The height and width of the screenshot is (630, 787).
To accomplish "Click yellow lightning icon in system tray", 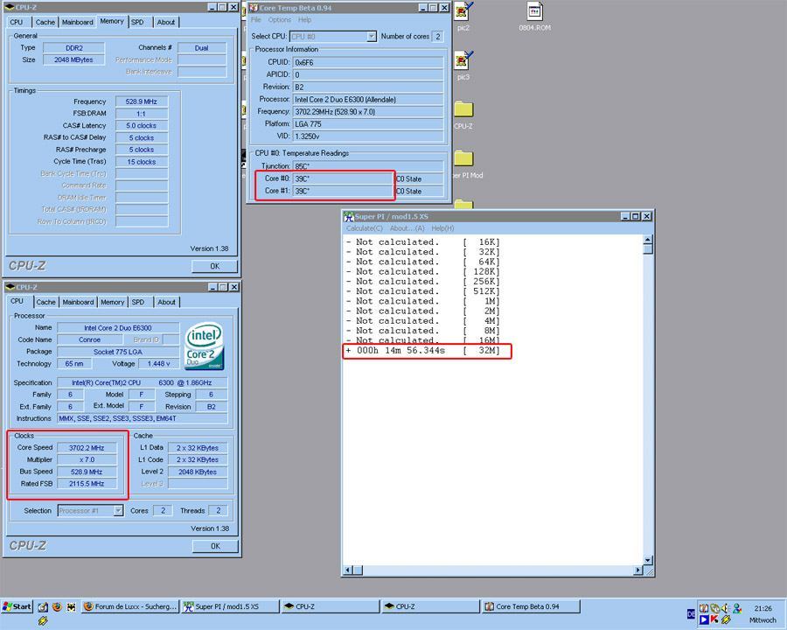I will tap(726, 619).
